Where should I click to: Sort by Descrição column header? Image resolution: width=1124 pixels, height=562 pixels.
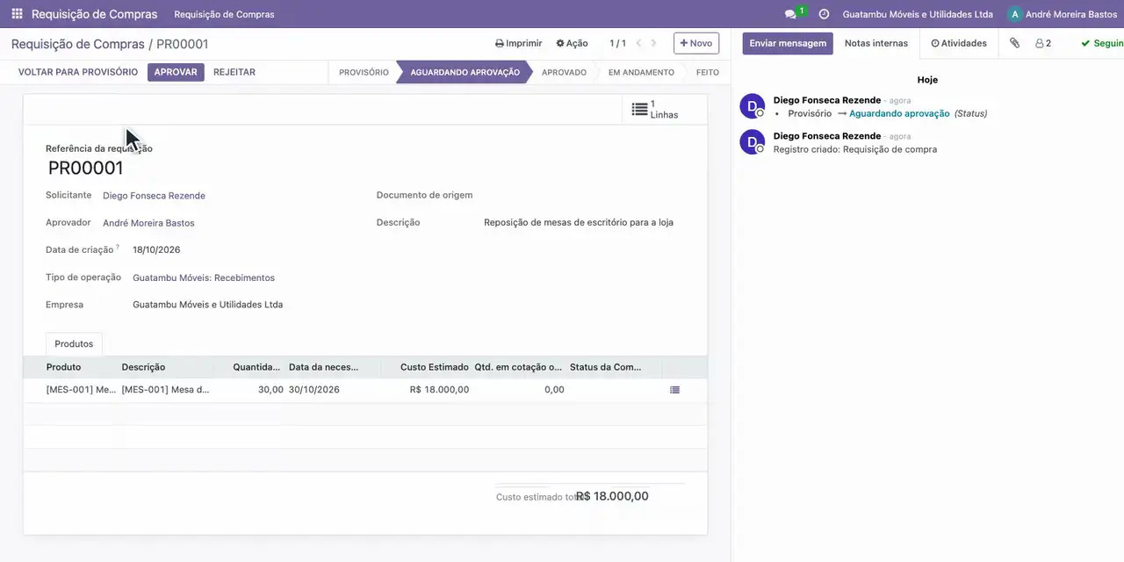143,367
